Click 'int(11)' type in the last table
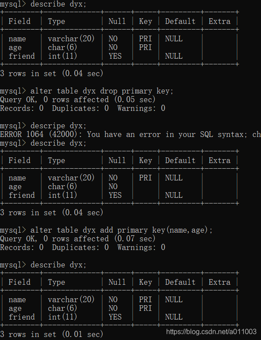Viewport: 261px width, 340px height. click(x=63, y=317)
